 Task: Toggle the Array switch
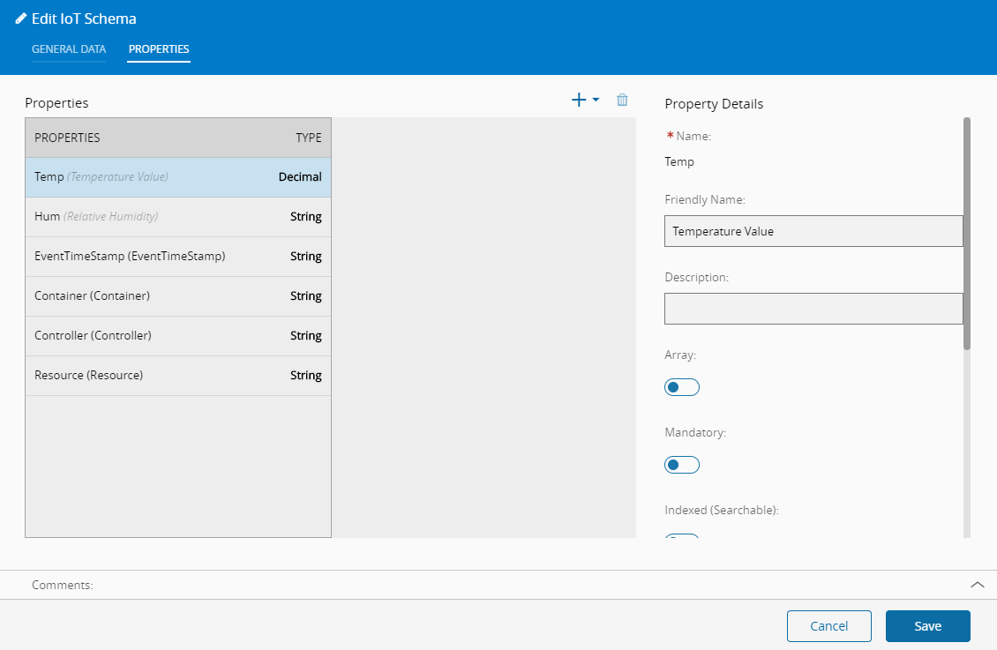coord(681,387)
